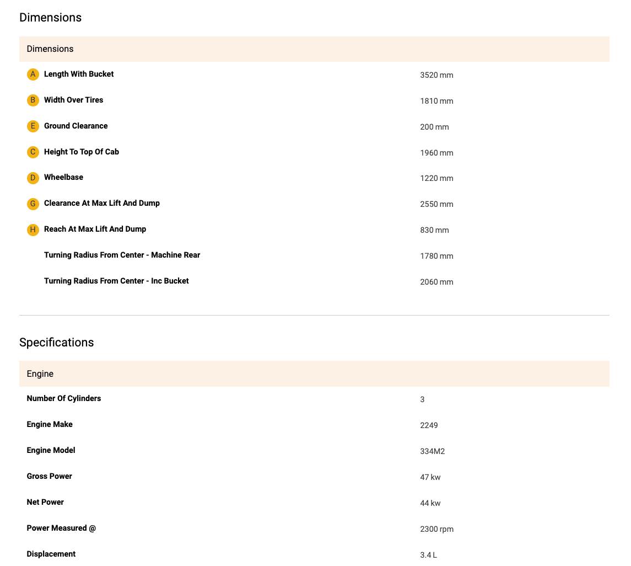This screenshot has width=631, height=566.
Task: Click the Displacement row label
Action: (x=51, y=554)
